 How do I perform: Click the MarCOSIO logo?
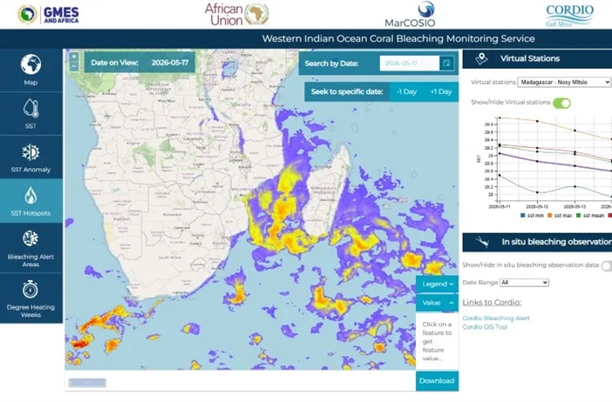(410, 15)
